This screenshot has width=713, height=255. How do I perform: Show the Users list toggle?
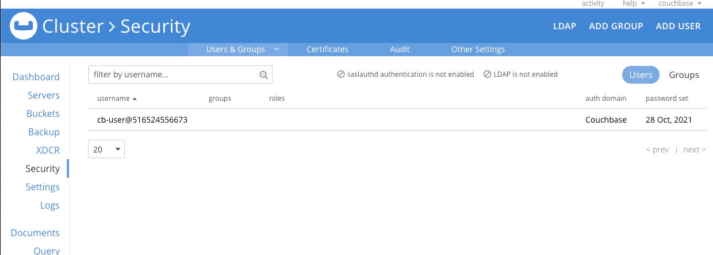[x=641, y=75]
